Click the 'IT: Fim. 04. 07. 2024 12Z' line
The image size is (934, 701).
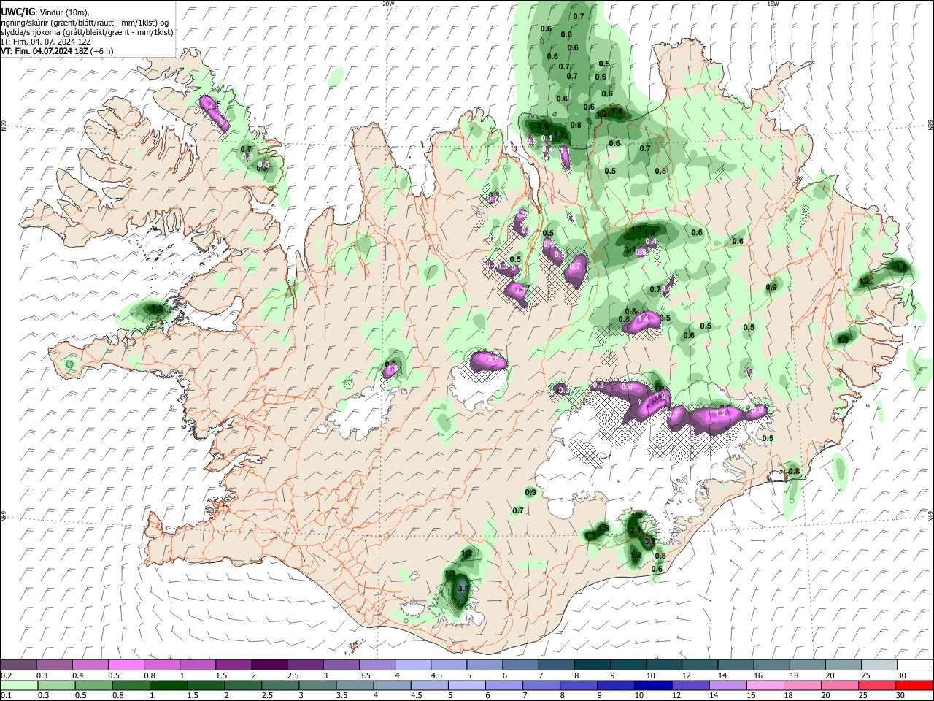(46, 42)
